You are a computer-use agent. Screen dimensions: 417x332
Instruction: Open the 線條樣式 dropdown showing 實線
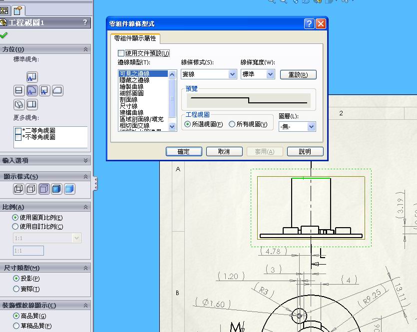(x=209, y=74)
